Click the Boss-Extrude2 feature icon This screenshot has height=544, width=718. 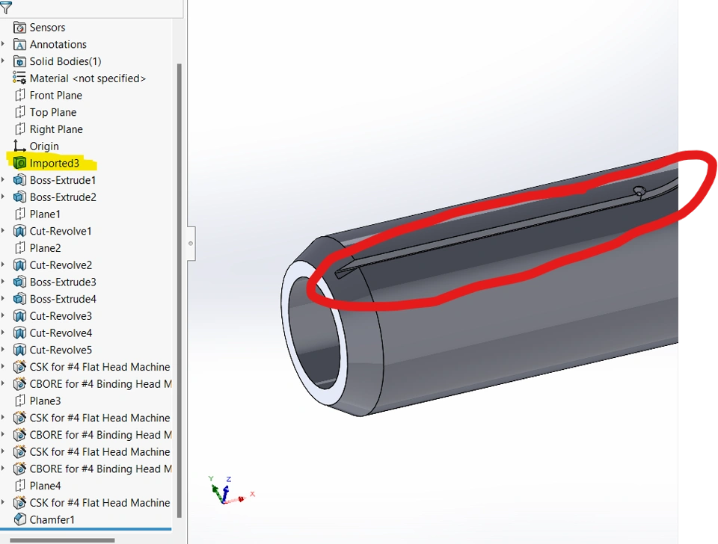[19, 197]
